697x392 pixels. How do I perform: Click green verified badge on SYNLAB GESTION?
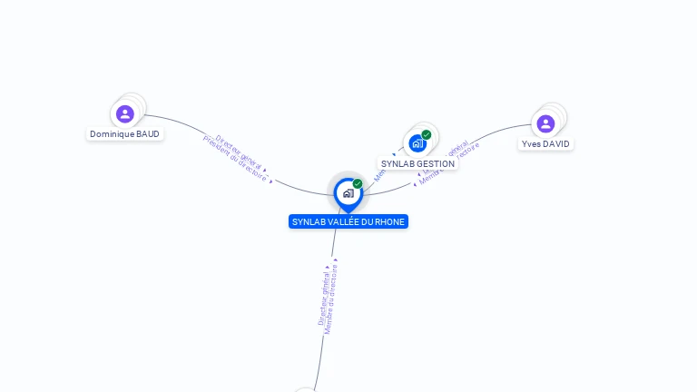pos(427,134)
